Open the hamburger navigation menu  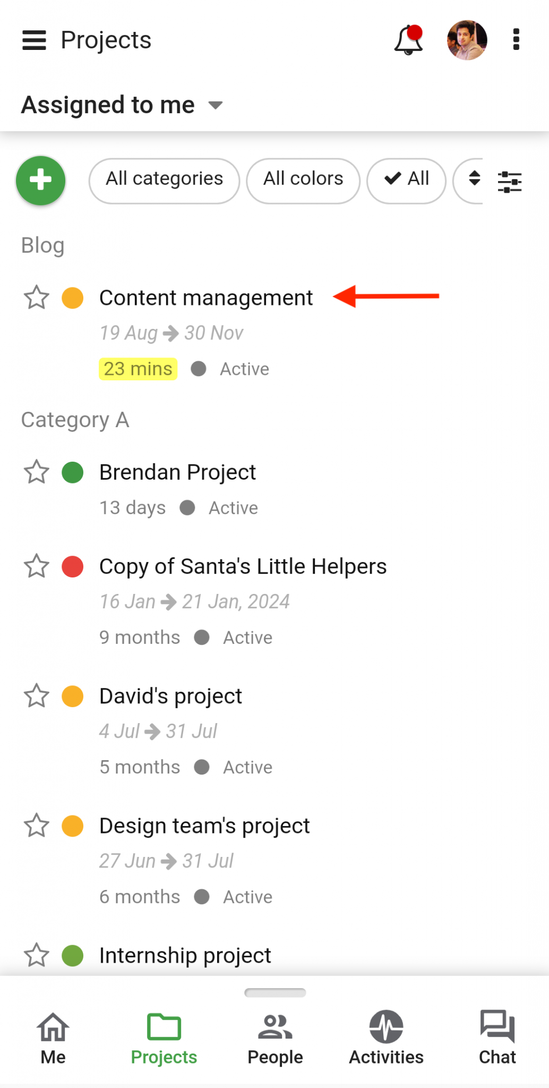click(34, 40)
